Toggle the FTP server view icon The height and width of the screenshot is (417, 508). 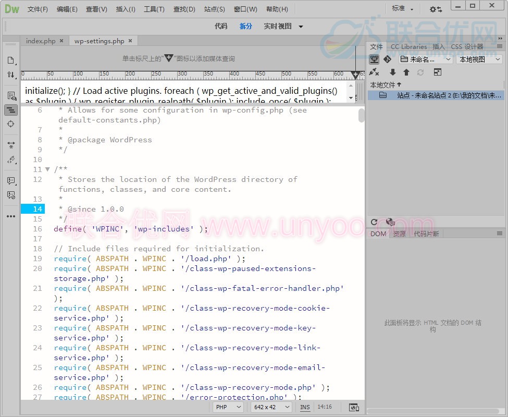coord(374,59)
